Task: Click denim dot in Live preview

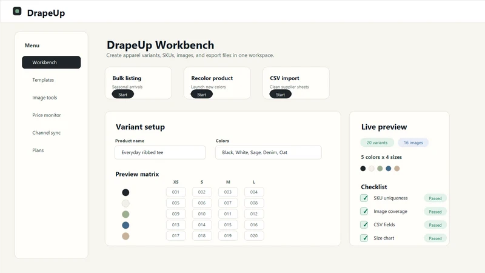Action: 389,169
